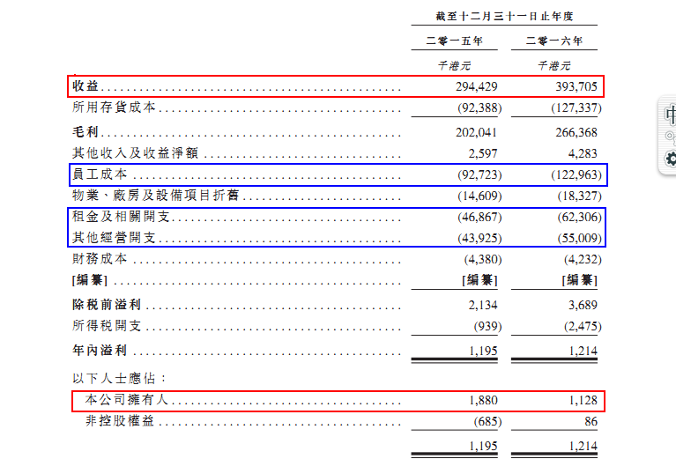
Task: Click the 本公司擁有人 row label
Action: pos(126,399)
